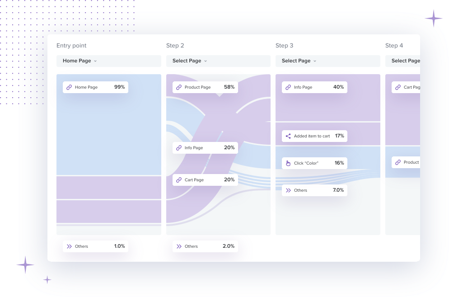Click the link icon beside Home Page 99%
Viewport: 449px width, 297px height.
[69, 87]
